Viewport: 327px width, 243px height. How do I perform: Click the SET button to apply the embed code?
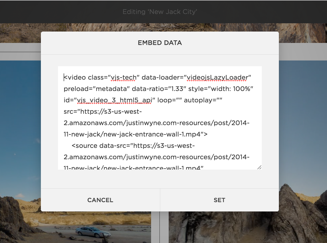pos(219,200)
